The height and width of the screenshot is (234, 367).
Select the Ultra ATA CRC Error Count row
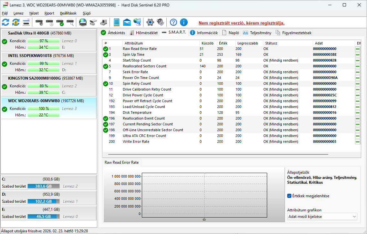pyautogui.click(x=231, y=136)
